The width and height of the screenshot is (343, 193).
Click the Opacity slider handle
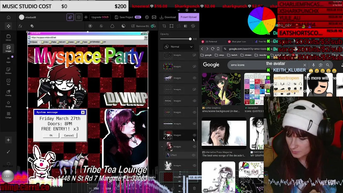click(190, 39)
